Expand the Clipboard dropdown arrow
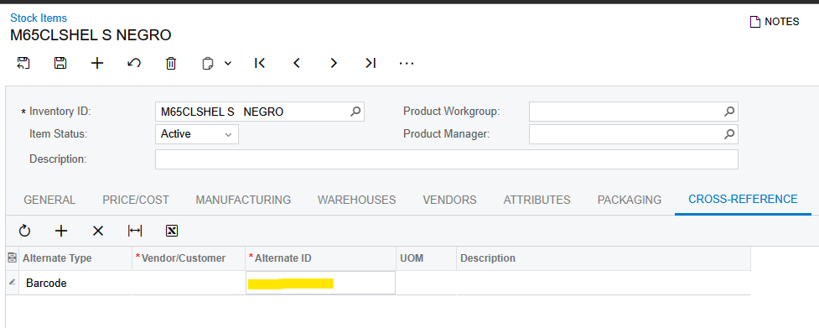819x328 pixels. point(228,63)
